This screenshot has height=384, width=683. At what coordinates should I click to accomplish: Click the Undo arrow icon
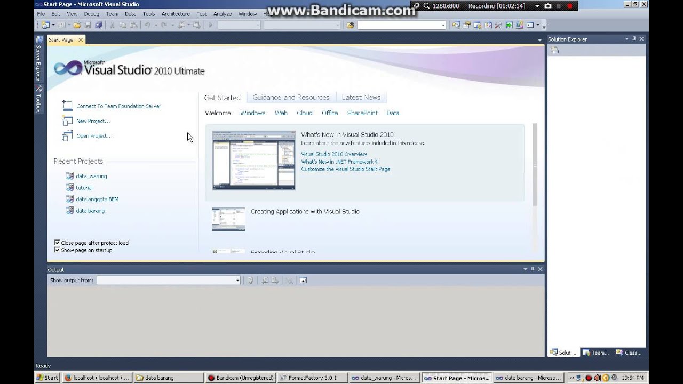tap(147, 25)
